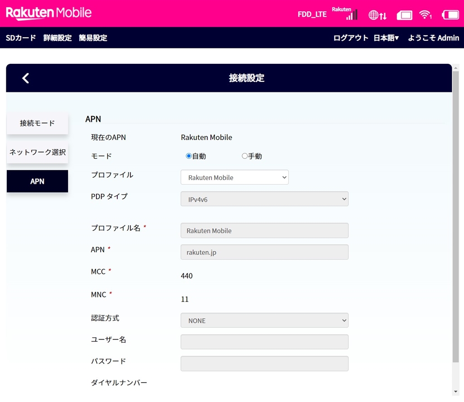The height and width of the screenshot is (402, 464).
Task: Open the 簡易設定 menu
Action: tap(93, 38)
